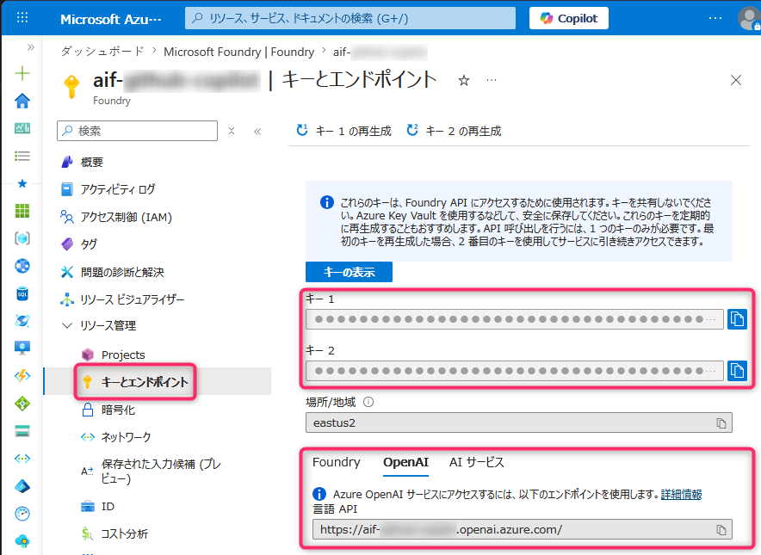This screenshot has height=555, width=761.
Task: Focus the top resource search box
Action: coord(350,18)
